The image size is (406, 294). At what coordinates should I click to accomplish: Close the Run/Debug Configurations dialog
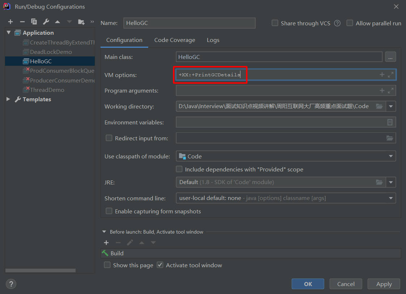(396, 7)
